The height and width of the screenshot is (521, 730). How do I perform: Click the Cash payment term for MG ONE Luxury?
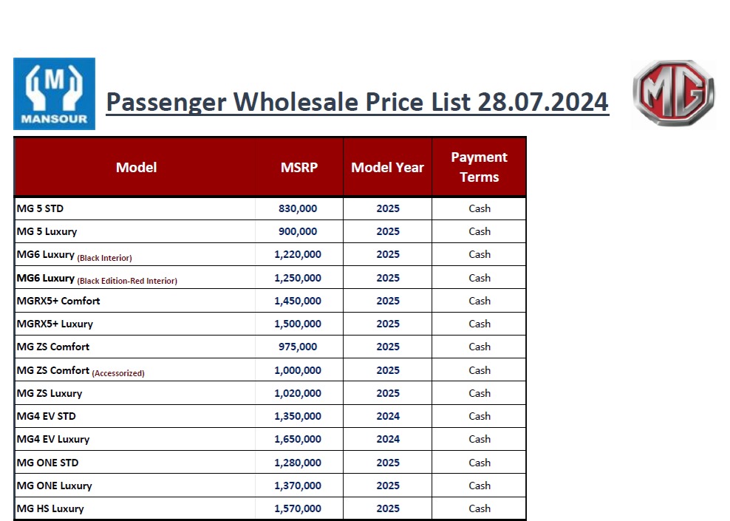[x=480, y=486]
